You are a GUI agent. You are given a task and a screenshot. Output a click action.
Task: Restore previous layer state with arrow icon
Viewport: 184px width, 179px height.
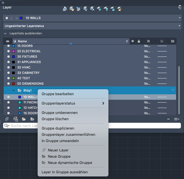click(78, 9)
